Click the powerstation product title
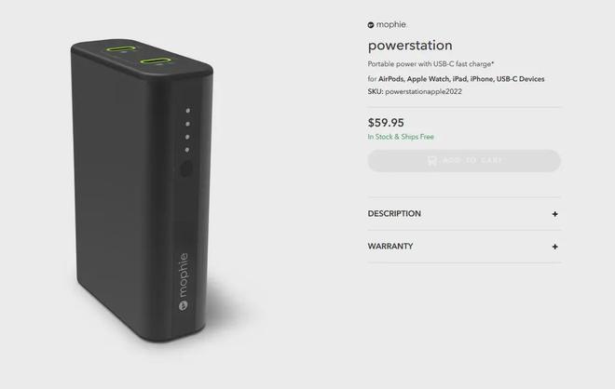The width and height of the screenshot is (615, 389). [x=410, y=46]
